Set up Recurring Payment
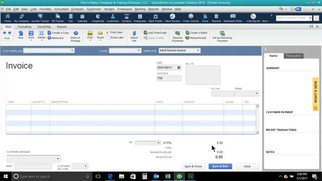Viewport: 322px width, 181px height. pyautogui.click(x=222, y=37)
